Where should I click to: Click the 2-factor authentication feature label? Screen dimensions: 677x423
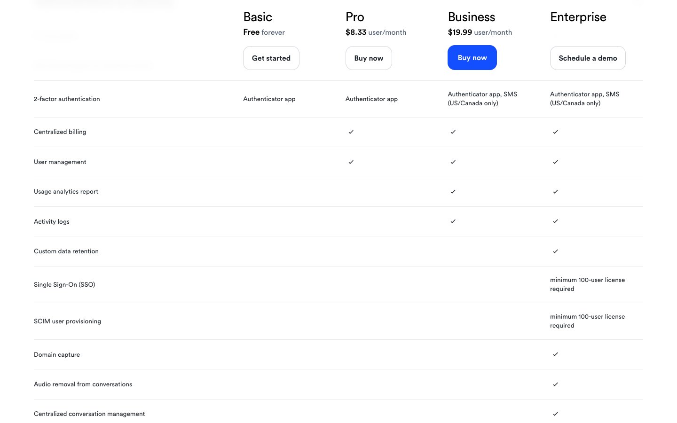(67, 99)
